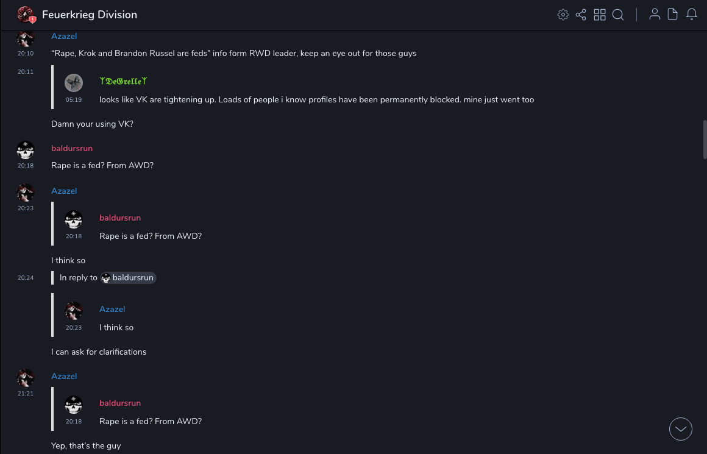The image size is (707, 454).
Task: Open the widgets grid icon
Action: click(x=600, y=15)
